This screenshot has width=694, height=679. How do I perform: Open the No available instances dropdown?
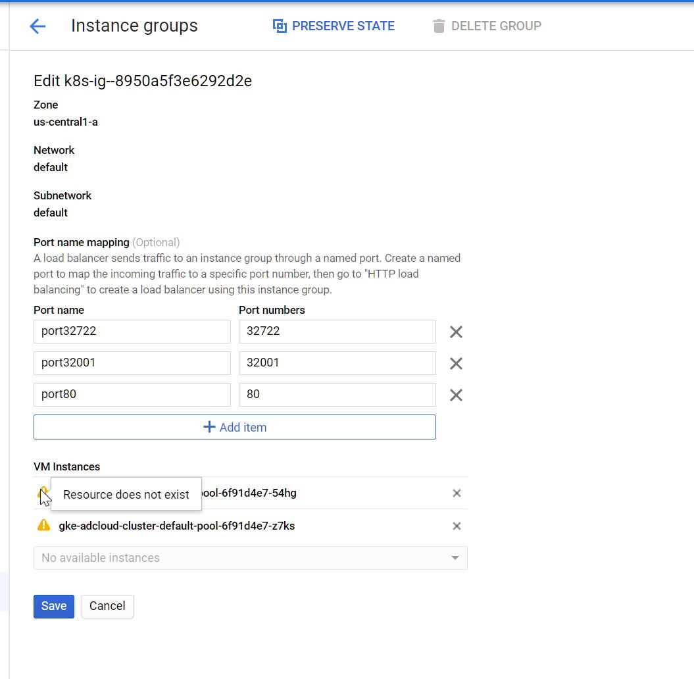pos(250,558)
